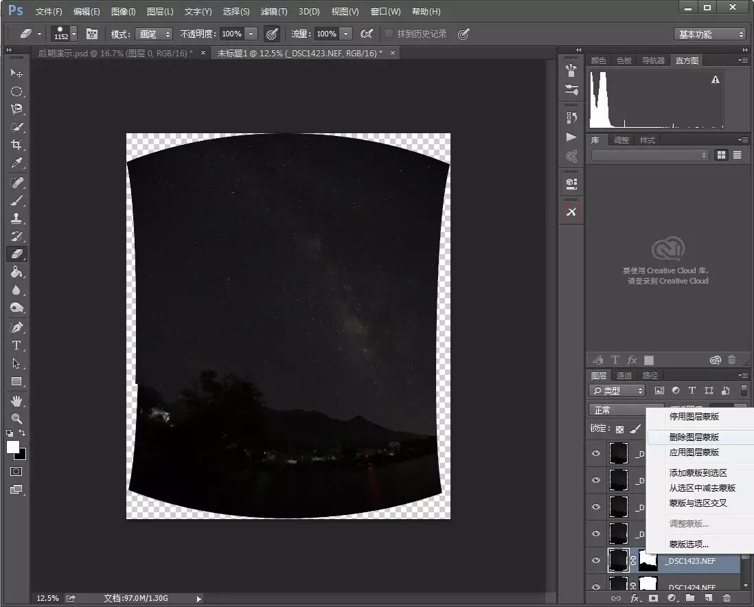Toggle lock image pixels brush icon
Image resolution: width=754 pixels, height=607 pixels.
pos(636,428)
